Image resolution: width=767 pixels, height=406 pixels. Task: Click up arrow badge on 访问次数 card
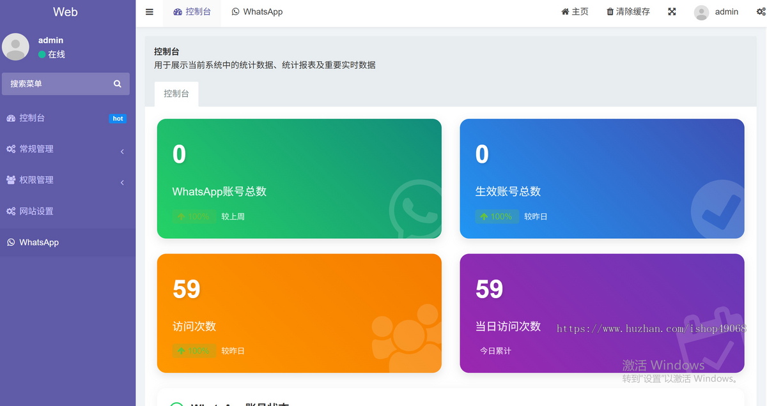(x=194, y=350)
